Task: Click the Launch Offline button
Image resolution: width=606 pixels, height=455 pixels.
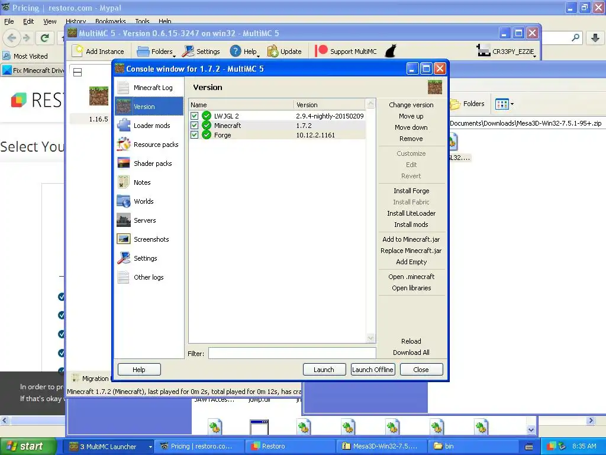Action: 373,370
